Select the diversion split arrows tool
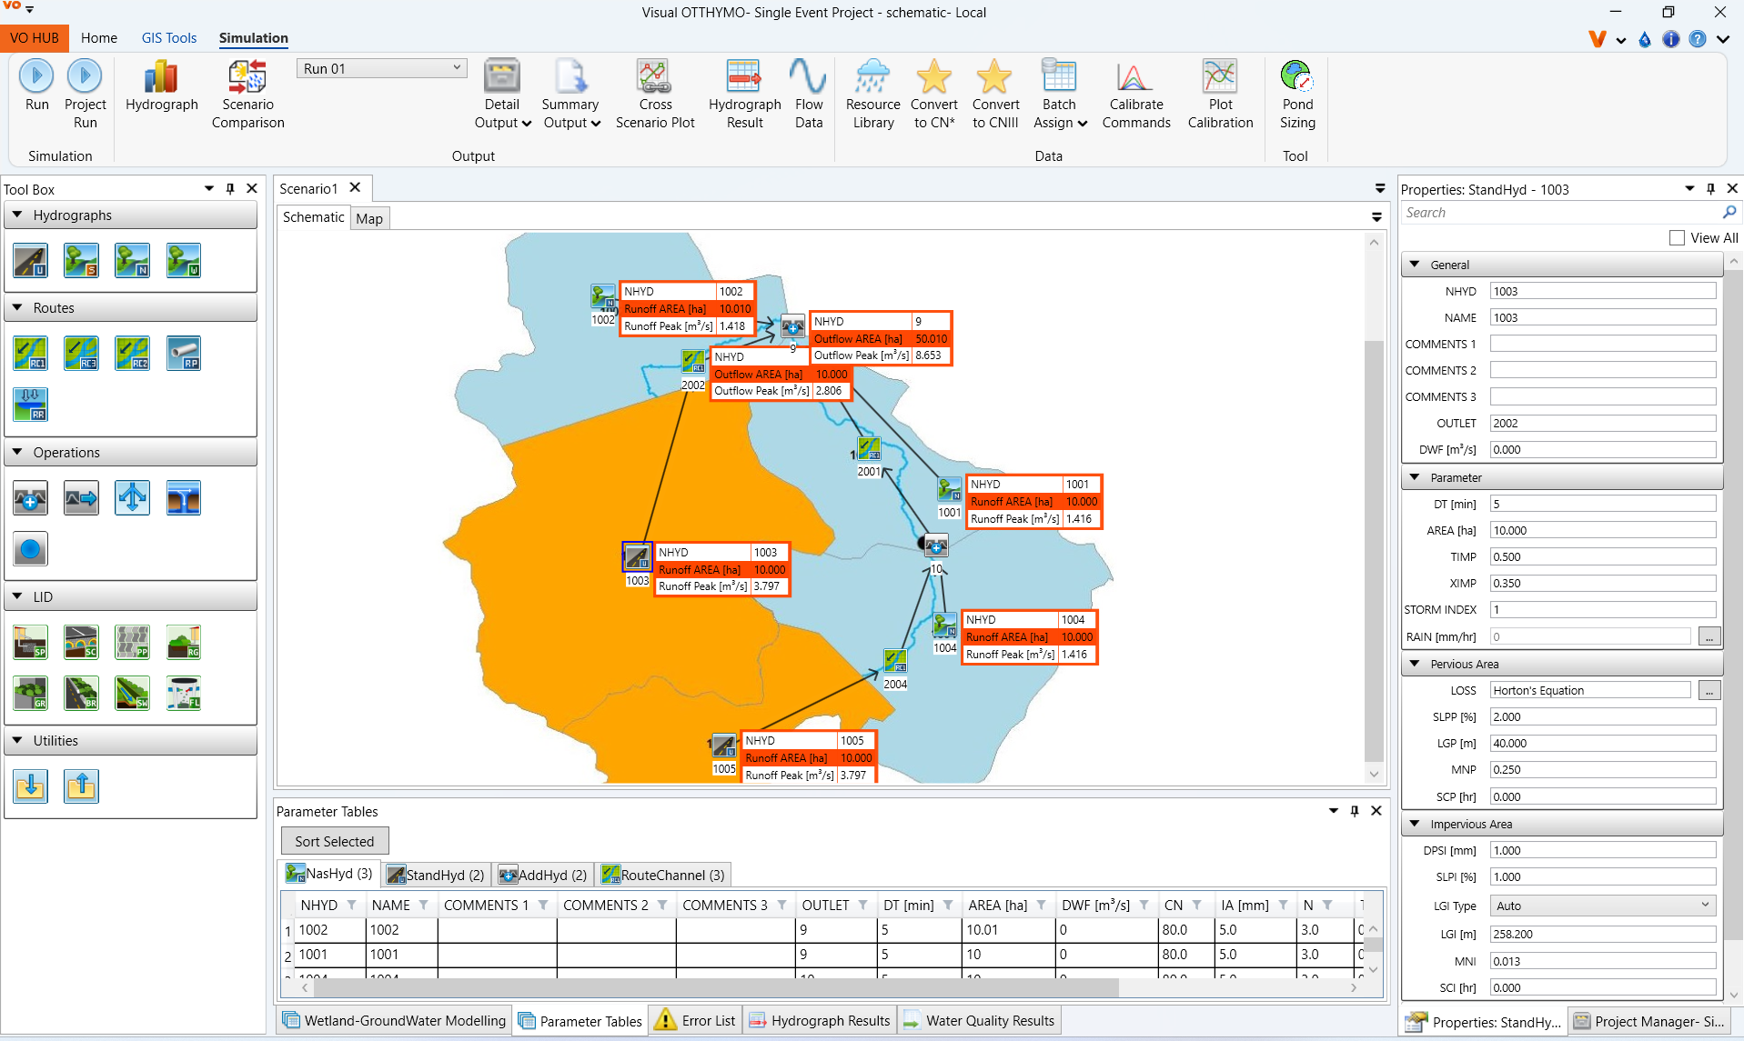Screen dimensions: 1744x1041 (132, 498)
